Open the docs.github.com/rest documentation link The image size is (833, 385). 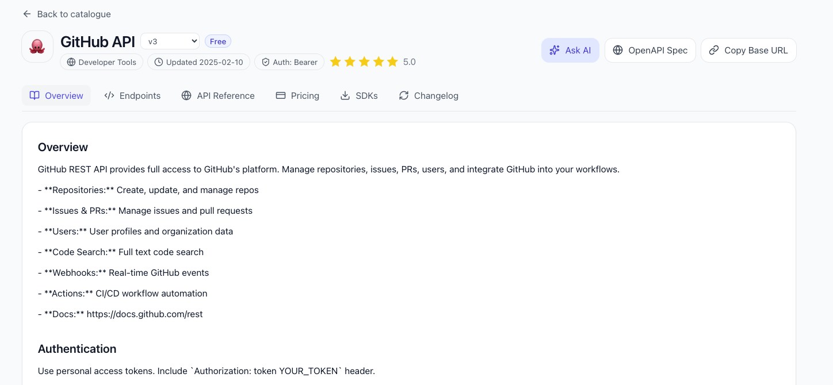(x=144, y=314)
